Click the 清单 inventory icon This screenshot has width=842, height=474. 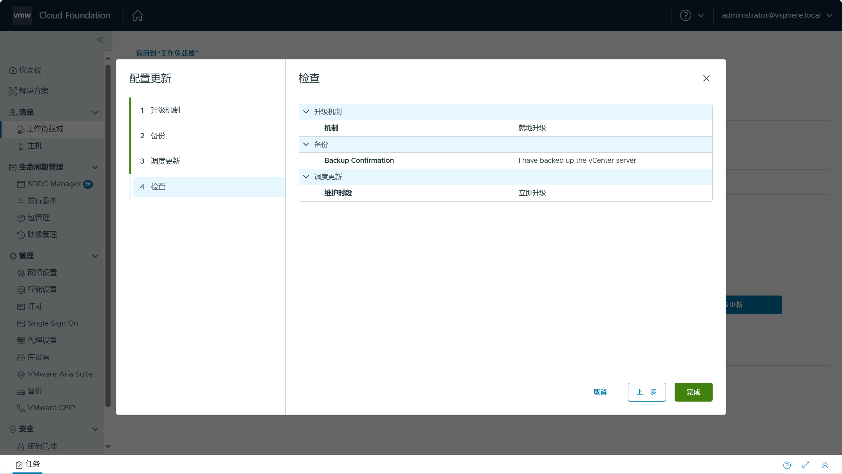[13, 113]
